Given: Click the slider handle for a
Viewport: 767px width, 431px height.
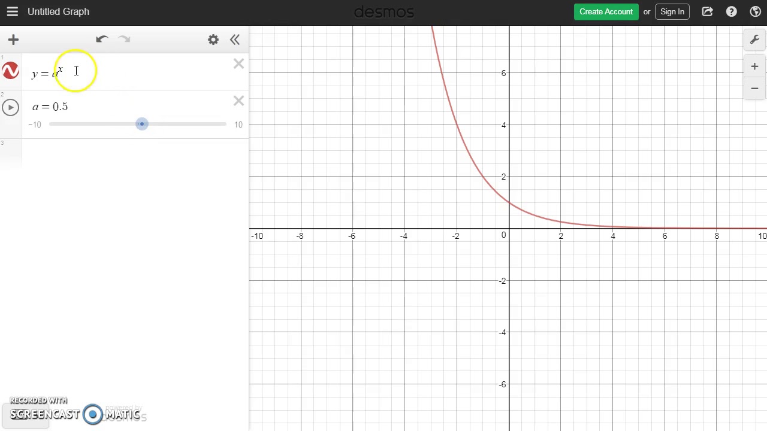Looking at the screenshot, I should coord(141,124).
